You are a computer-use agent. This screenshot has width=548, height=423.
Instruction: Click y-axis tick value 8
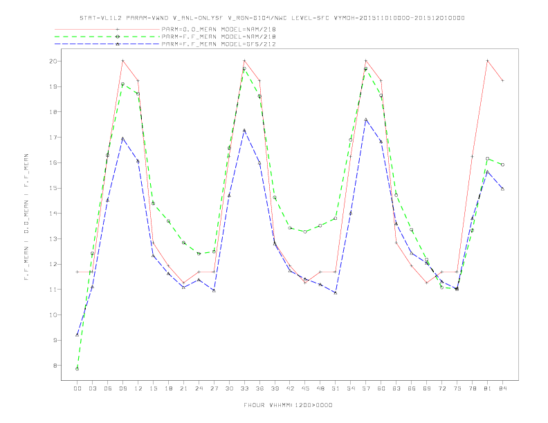[55, 366]
